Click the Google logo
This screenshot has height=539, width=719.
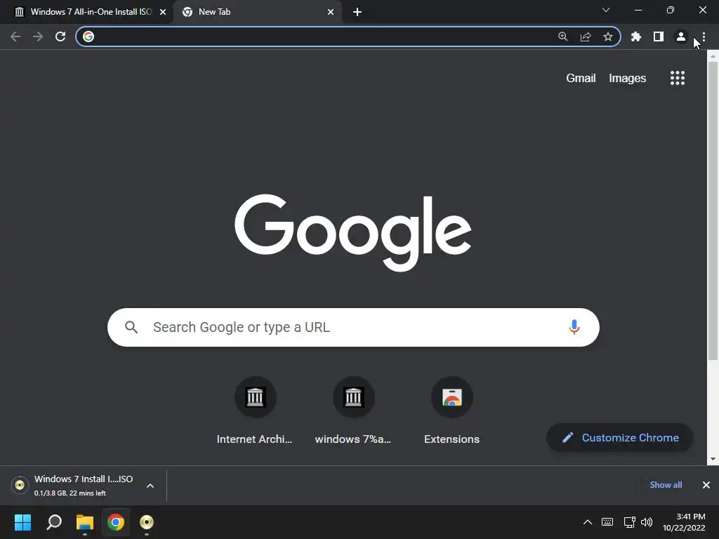point(353,232)
